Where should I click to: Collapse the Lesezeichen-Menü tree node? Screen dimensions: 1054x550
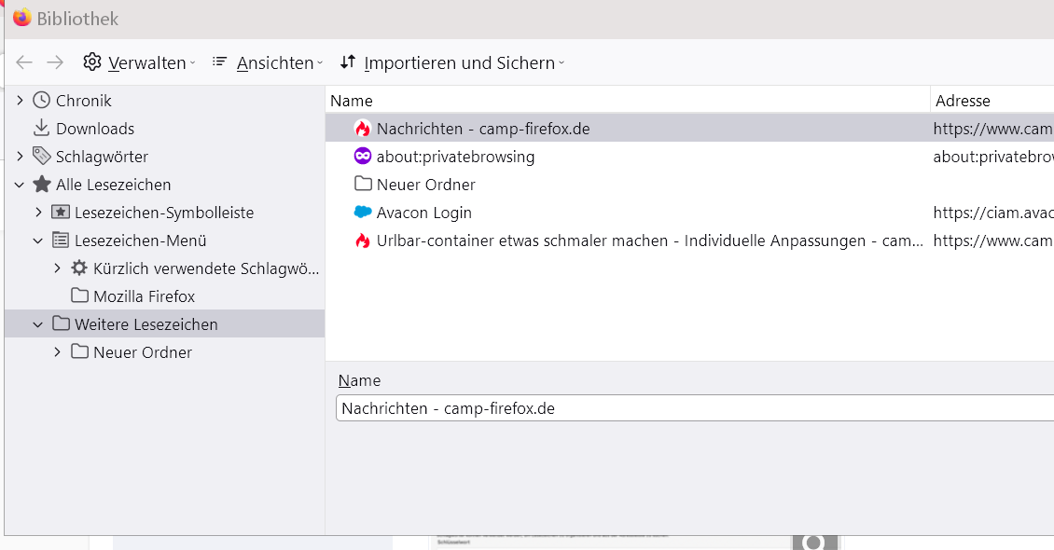click(x=39, y=241)
